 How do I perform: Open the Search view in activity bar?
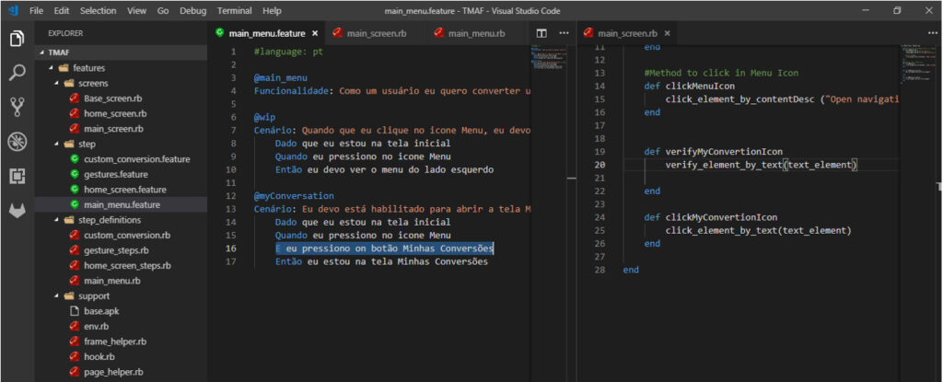[17, 74]
